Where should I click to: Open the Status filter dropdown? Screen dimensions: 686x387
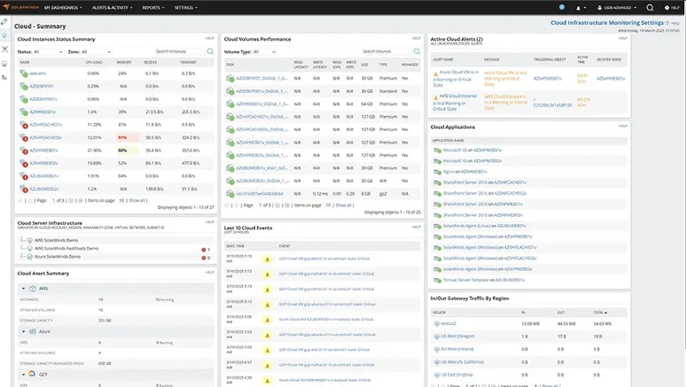point(48,51)
